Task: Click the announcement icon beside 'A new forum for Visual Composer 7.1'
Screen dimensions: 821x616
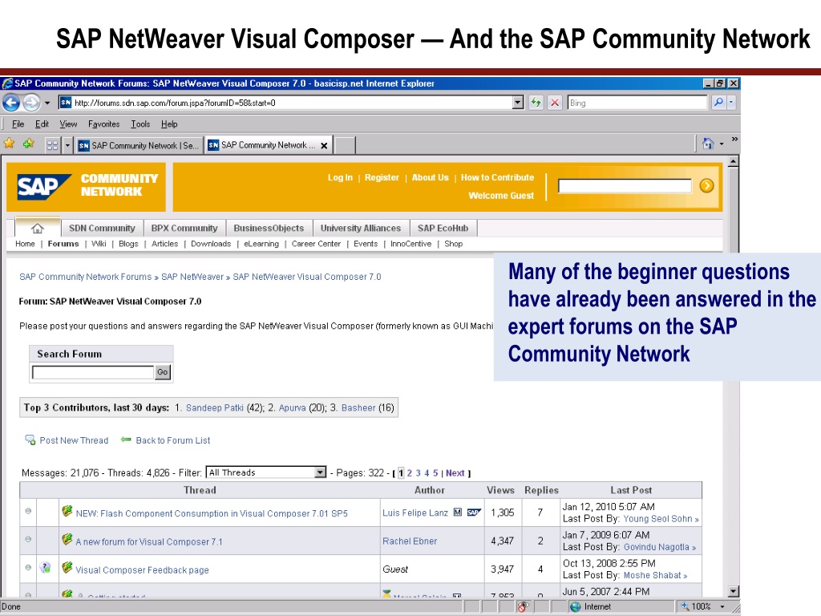Action: click(67, 539)
